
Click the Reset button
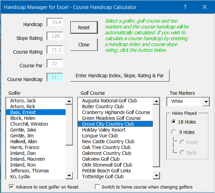84,27
